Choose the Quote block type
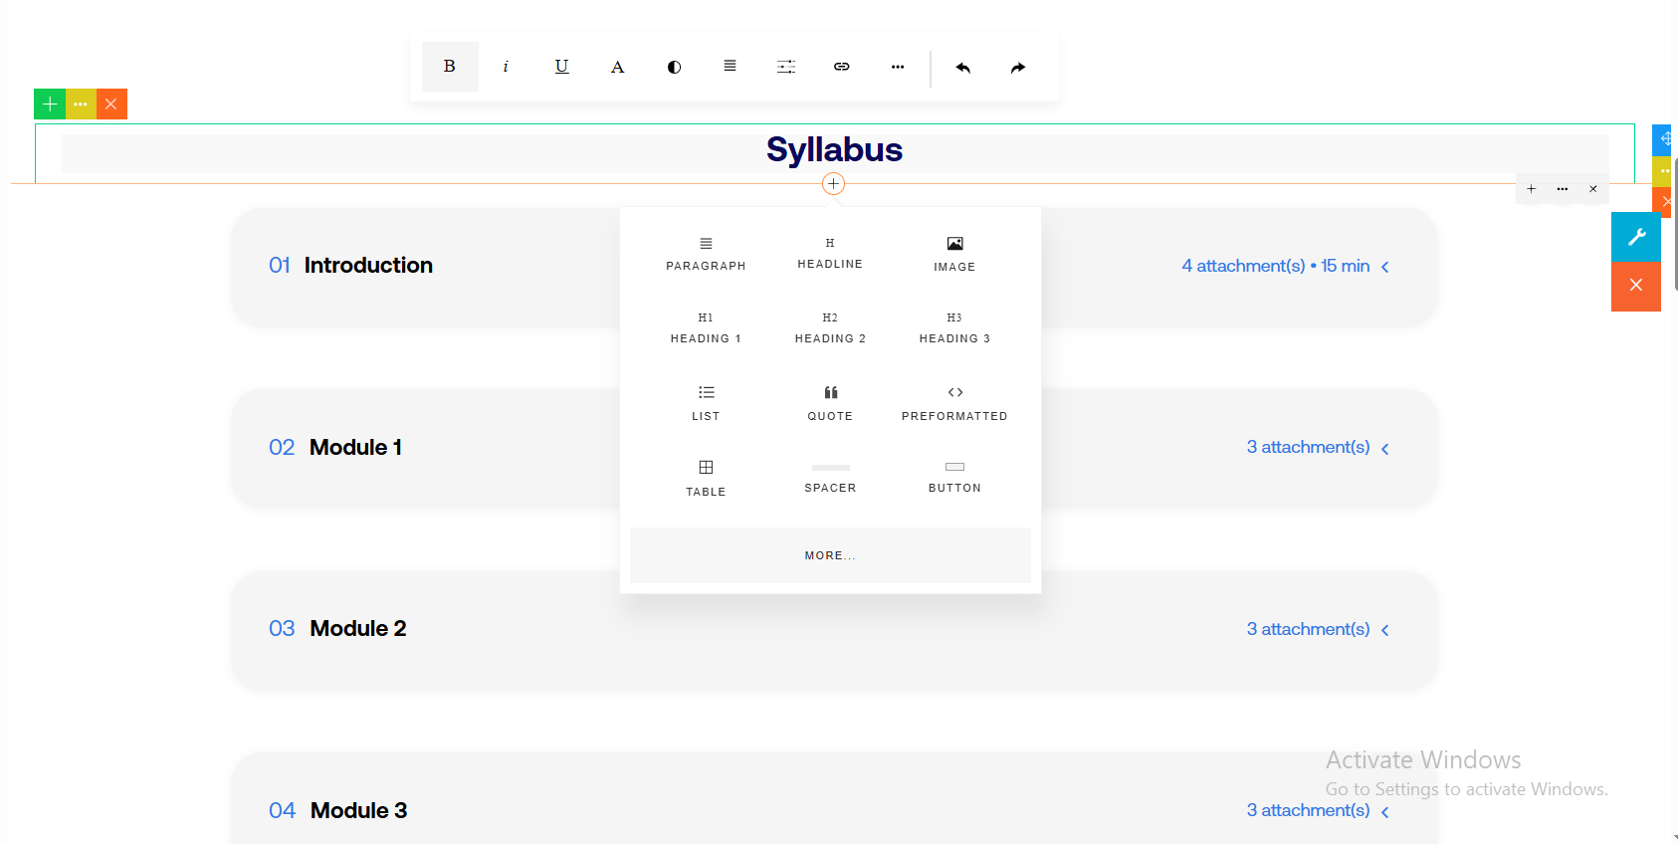The width and height of the screenshot is (1678, 844). coord(829,402)
